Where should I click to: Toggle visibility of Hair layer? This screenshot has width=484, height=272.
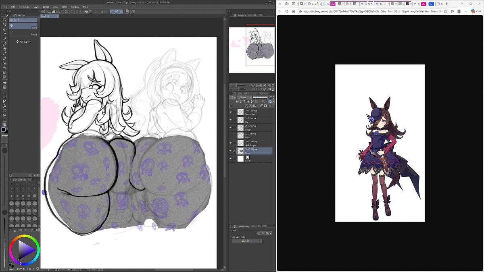coord(231,120)
